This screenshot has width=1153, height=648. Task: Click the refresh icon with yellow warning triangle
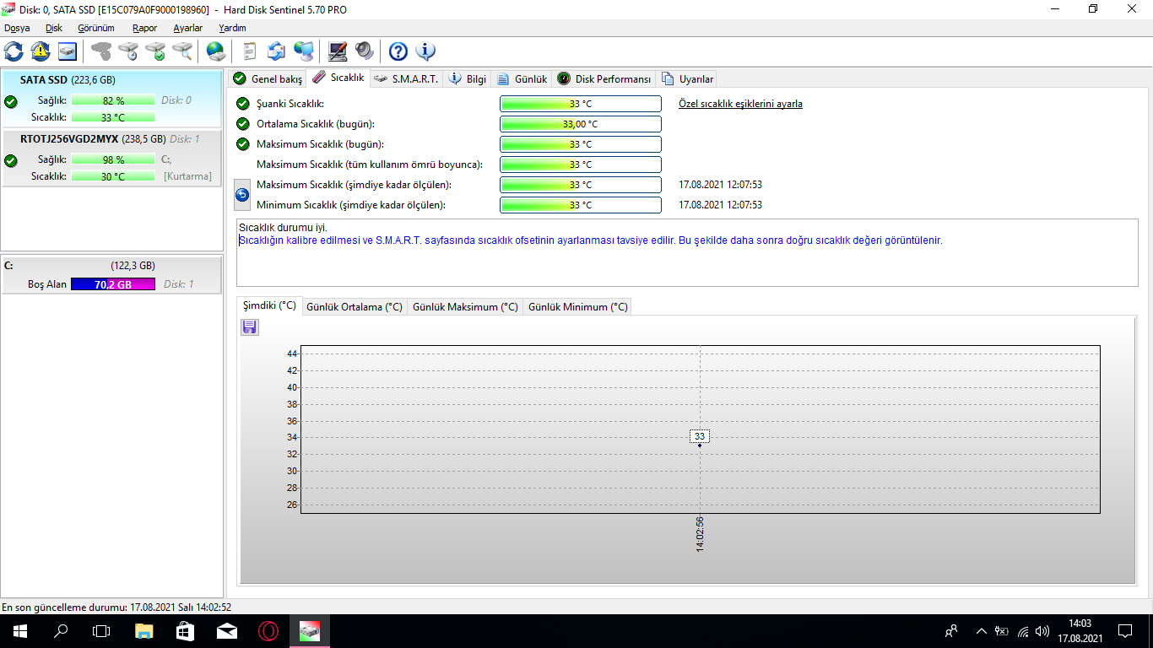41,51
